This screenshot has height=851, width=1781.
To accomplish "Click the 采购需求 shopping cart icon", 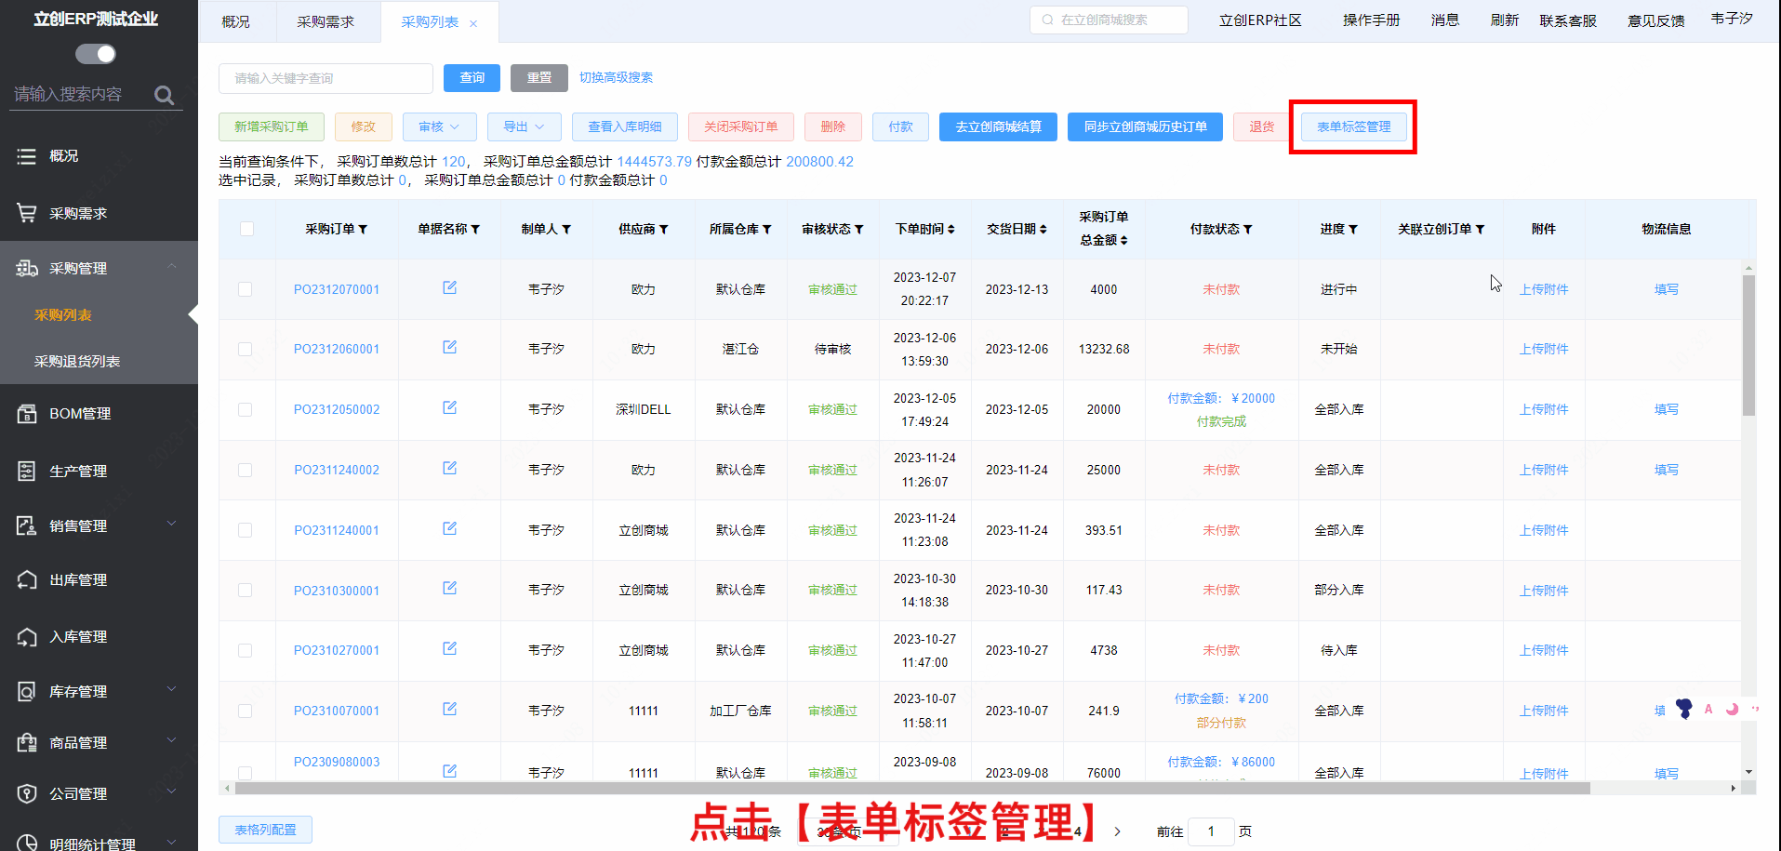I will [27, 213].
